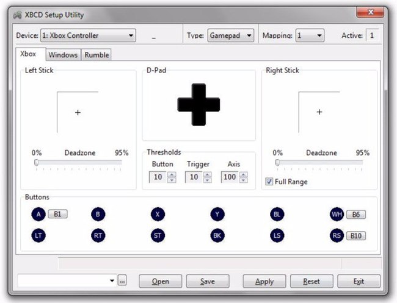
Task: Click the X controller button icon
Action: 158,214
